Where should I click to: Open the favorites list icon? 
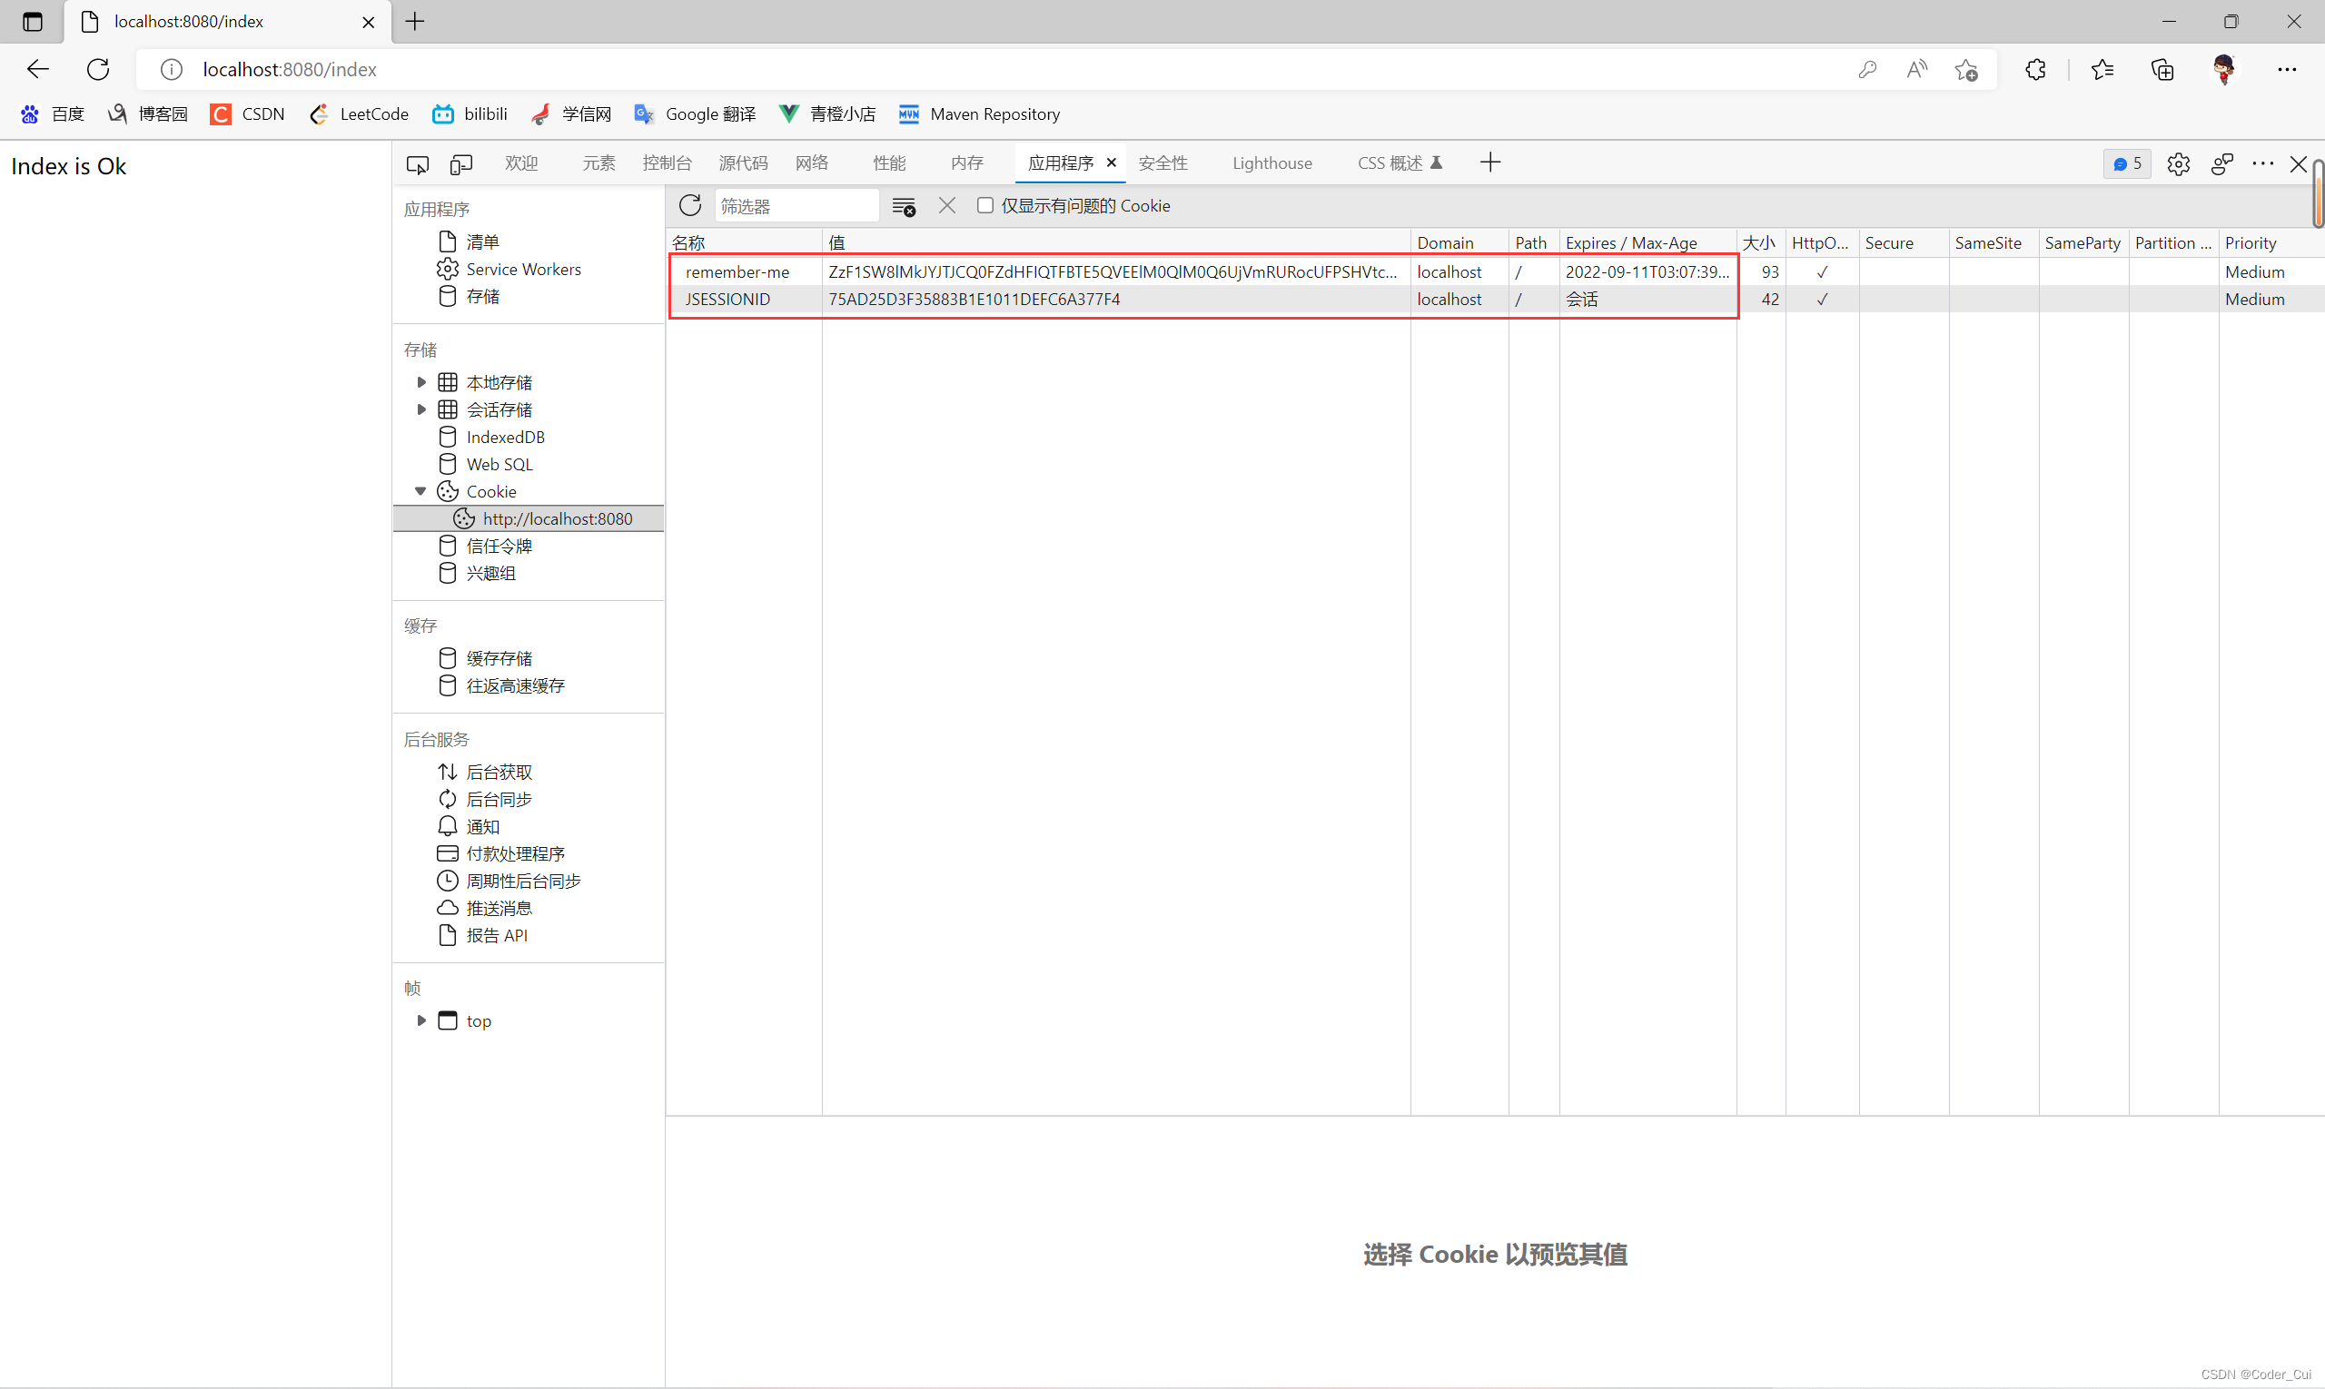pyautogui.click(x=2103, y=69)
